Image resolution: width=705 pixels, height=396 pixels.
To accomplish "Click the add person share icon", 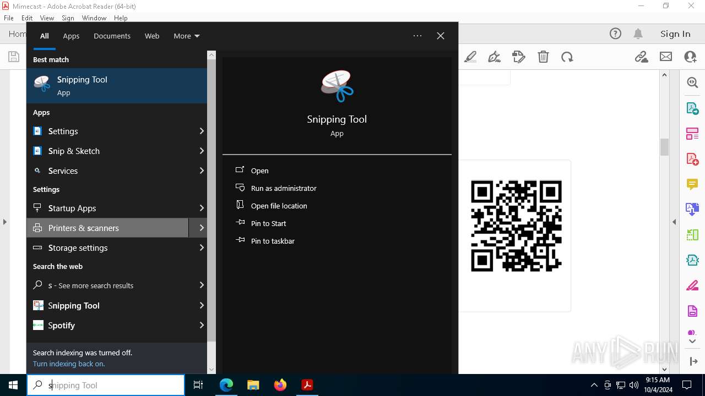I will 690,57.
